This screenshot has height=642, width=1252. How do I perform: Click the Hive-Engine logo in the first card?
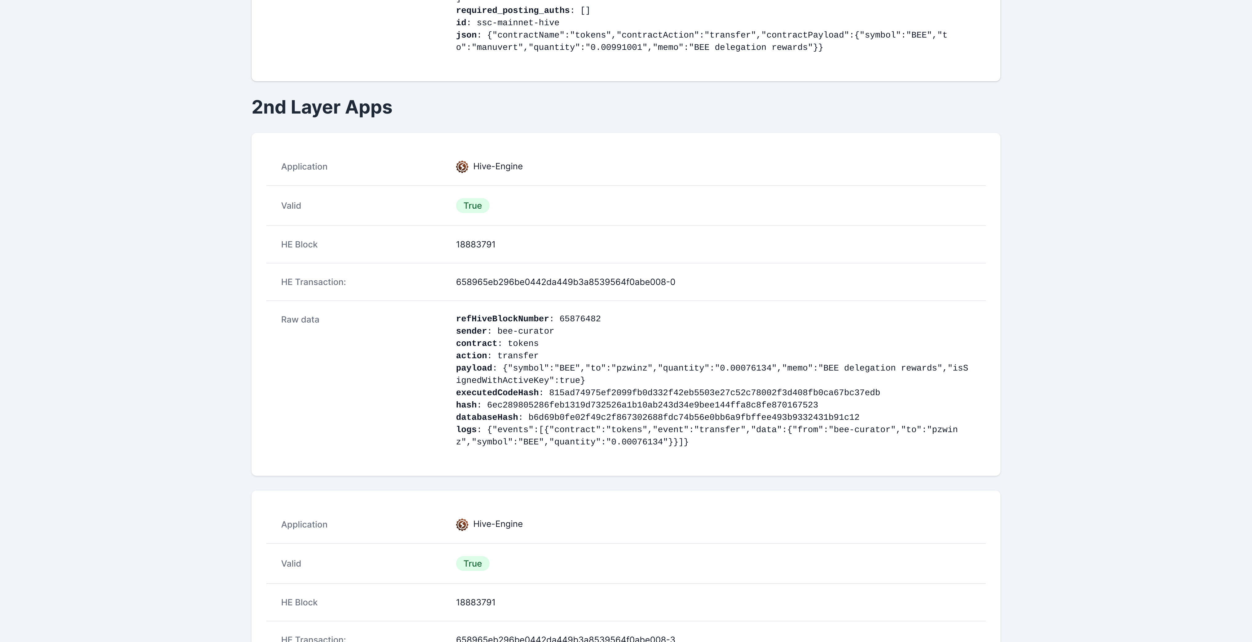tap(462, 167)
